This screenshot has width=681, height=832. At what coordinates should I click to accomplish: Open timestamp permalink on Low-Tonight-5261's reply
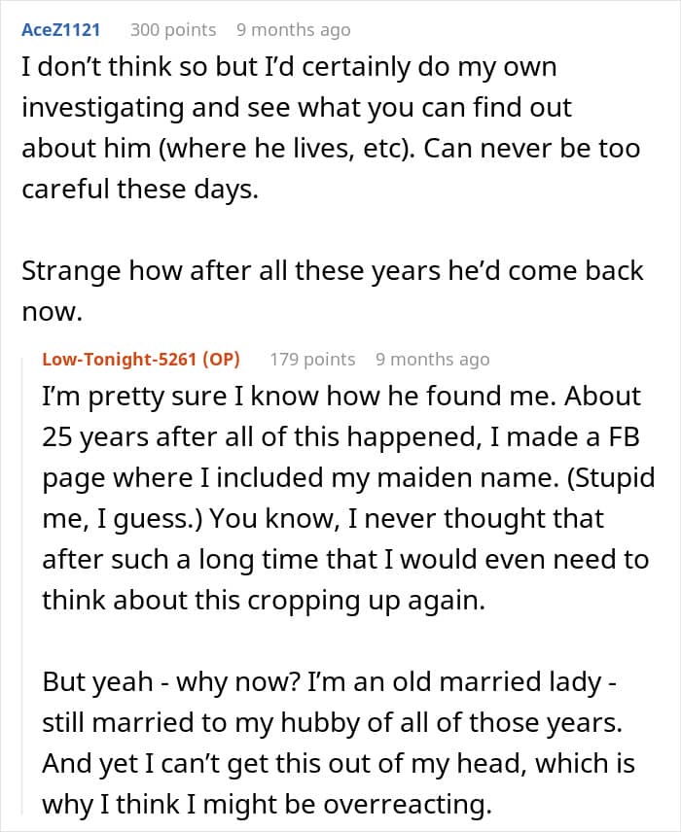432,360
